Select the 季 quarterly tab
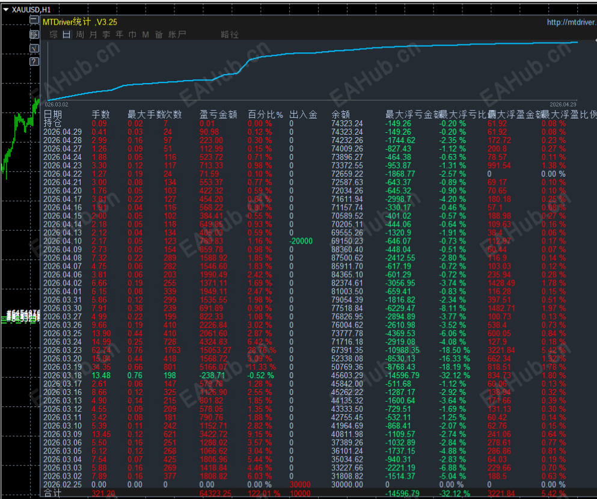 pyautogui.click(x=106, y=35)
